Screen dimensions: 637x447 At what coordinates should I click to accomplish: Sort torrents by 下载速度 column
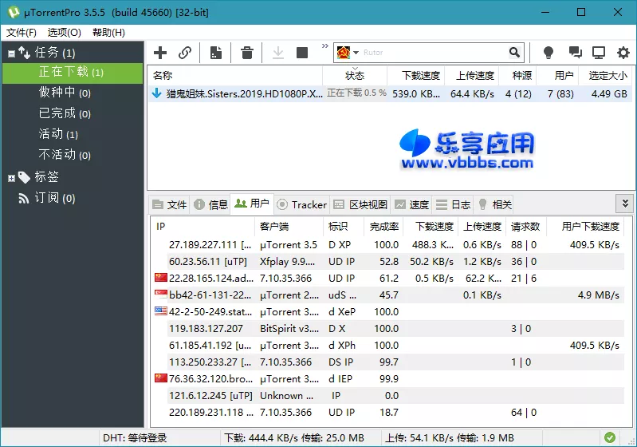click(x=416, y=76)
